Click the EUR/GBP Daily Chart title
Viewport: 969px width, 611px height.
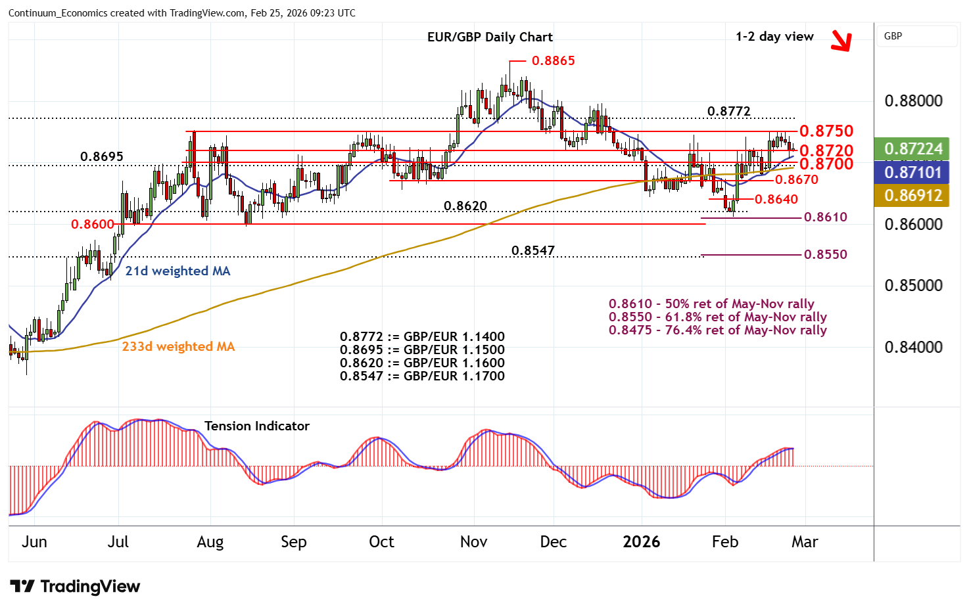click(x=490, y=37)
